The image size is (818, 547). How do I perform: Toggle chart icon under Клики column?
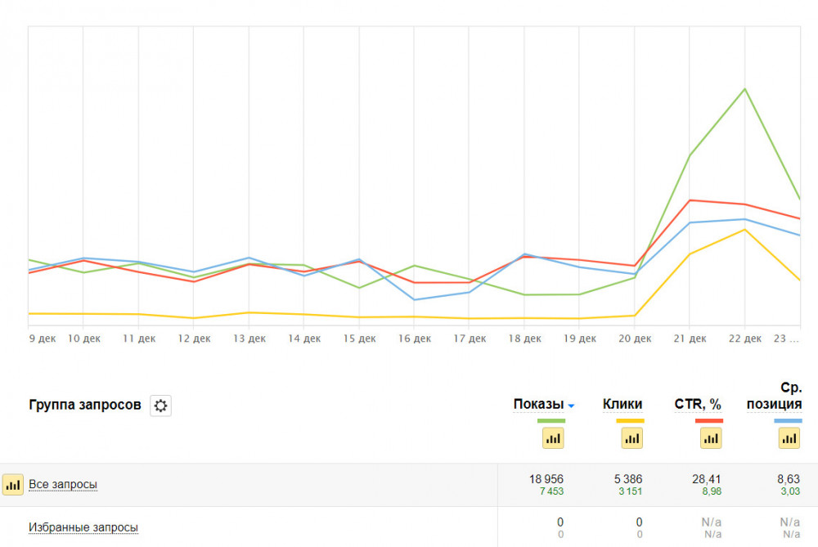pyautogui.click(x=631, y=438)
